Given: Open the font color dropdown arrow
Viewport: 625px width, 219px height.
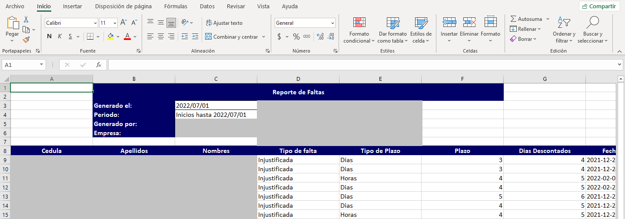Looking at the screenshot, I should pos(135,36).
